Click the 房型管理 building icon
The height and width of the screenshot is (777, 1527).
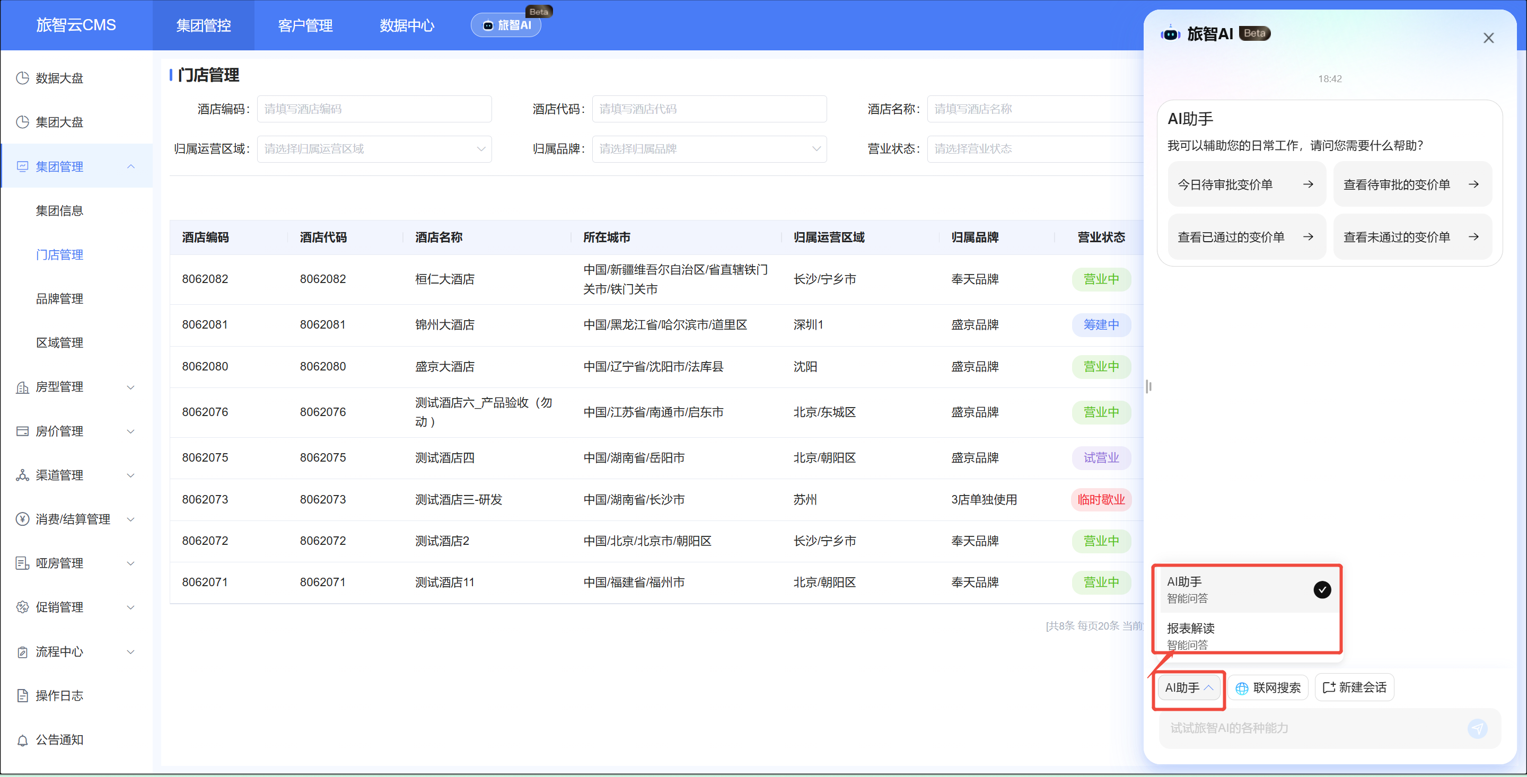22,387
